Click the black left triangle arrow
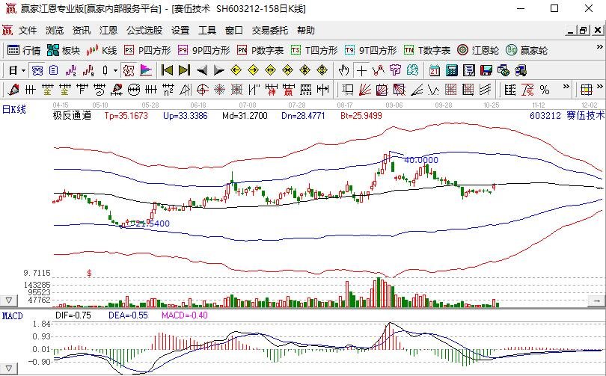The image size is (606, 376). tap(202, 71)
